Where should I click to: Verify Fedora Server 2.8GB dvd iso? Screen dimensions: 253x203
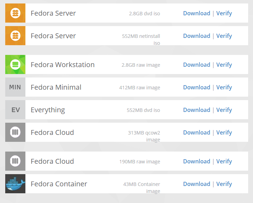click(x=224, y=13)
